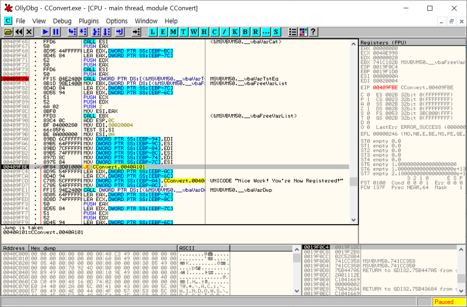Open the Window menu
The width and height of the screenshot is (467, 307).
(x=146, y=21)
